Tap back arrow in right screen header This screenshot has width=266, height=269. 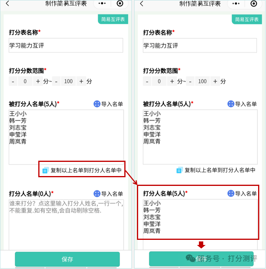click(142, 4)
